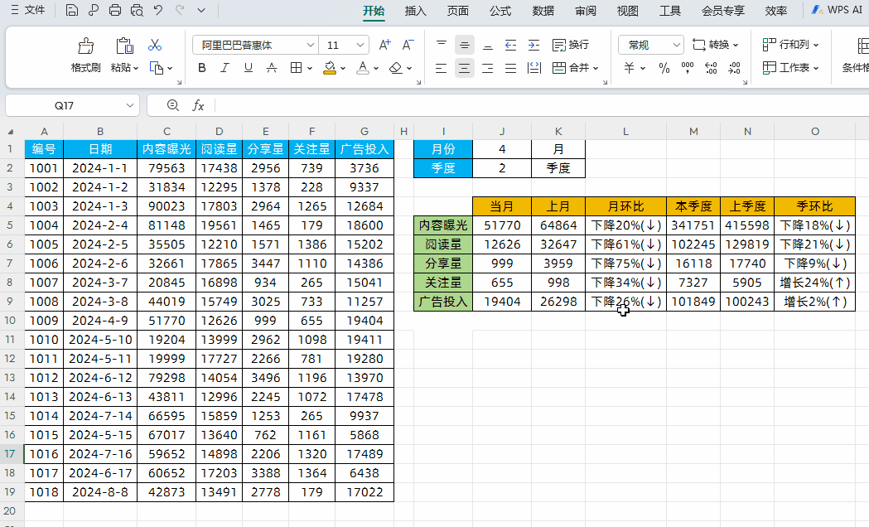Select the Format Painter (格式刷) tool

pyautogui.click(x=86, y=55)
